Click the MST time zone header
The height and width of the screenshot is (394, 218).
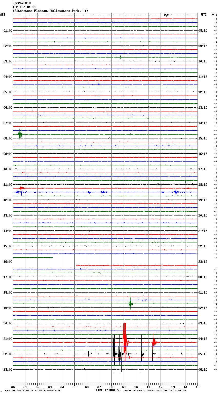click(3, 15)
